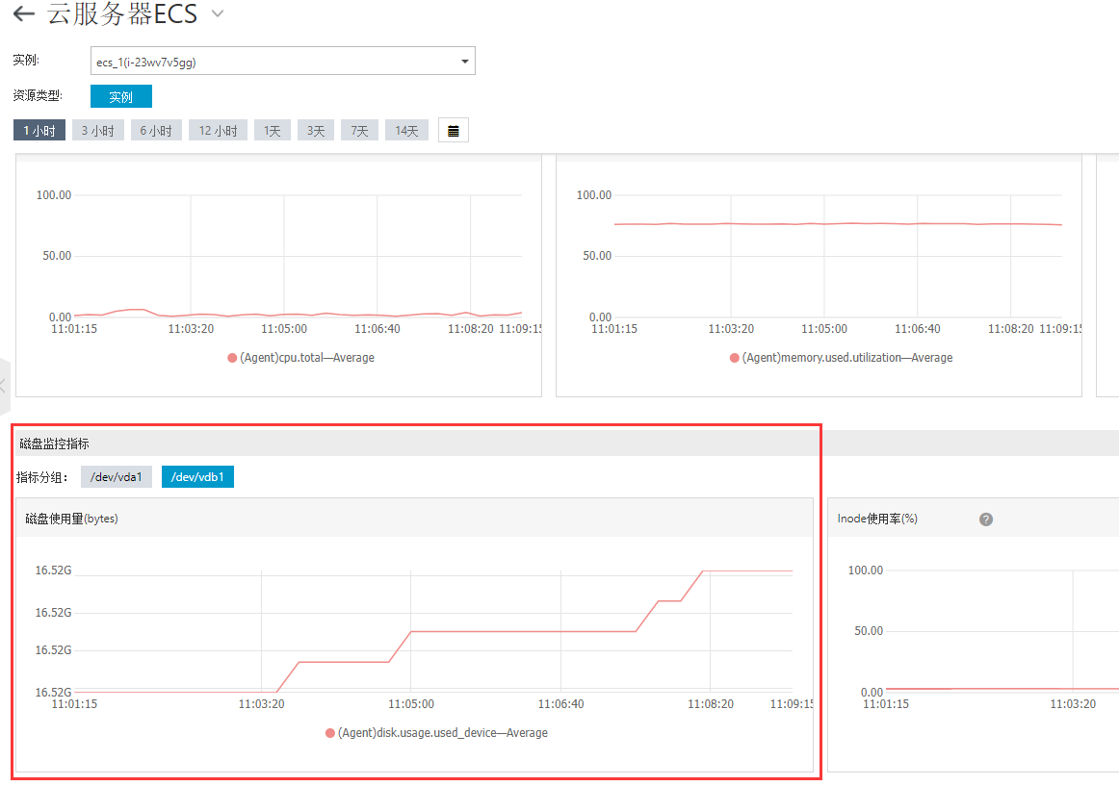The width and height of the screenshot is (1119, 786).
Task: Switch to the 1天 time range
Action: (273, 131)
